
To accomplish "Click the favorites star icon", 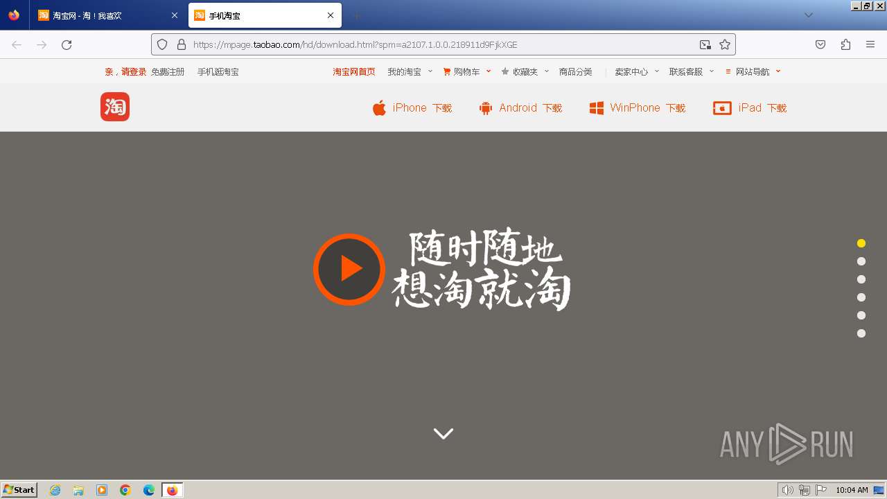I will tap(505, 71).
